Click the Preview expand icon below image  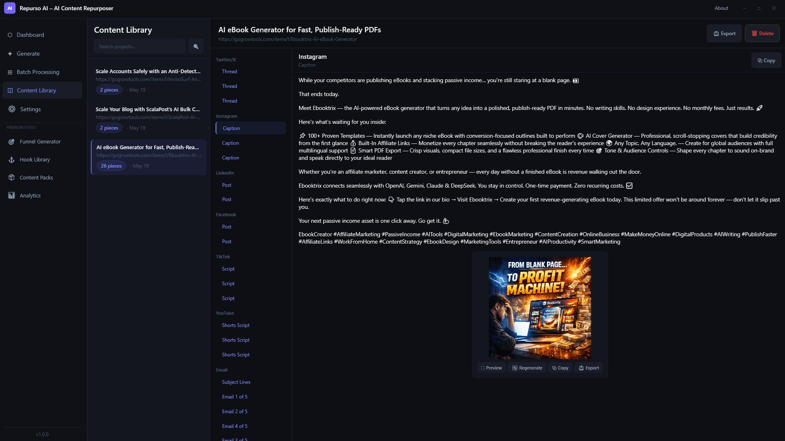pyautogui.click(x=483, y=368)
